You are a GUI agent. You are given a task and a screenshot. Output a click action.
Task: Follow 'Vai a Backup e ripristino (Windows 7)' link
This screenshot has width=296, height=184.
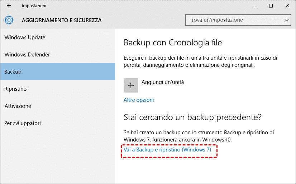pyautogui.click(x=167, y=150)
